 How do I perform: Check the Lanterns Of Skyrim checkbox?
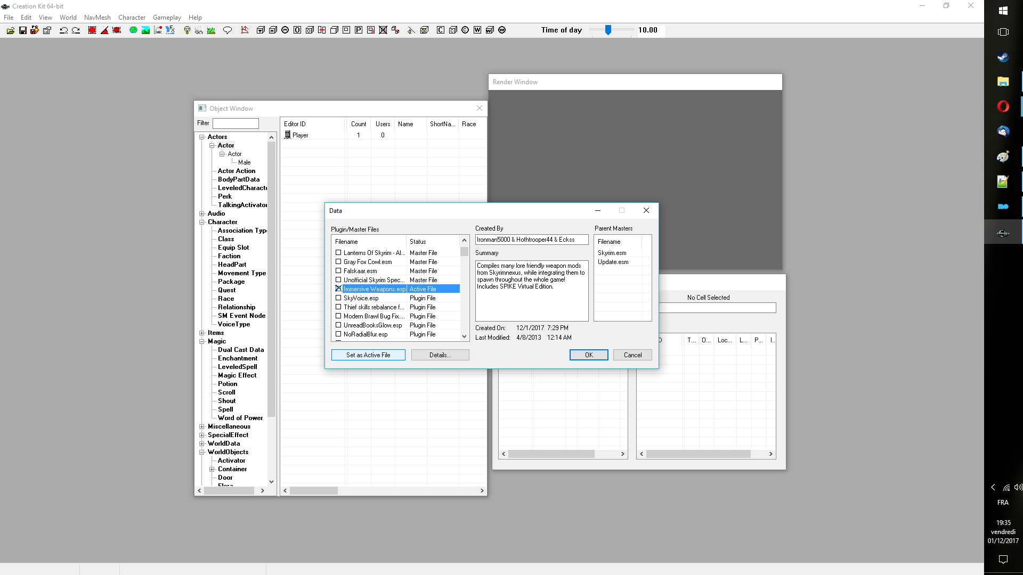338,253
